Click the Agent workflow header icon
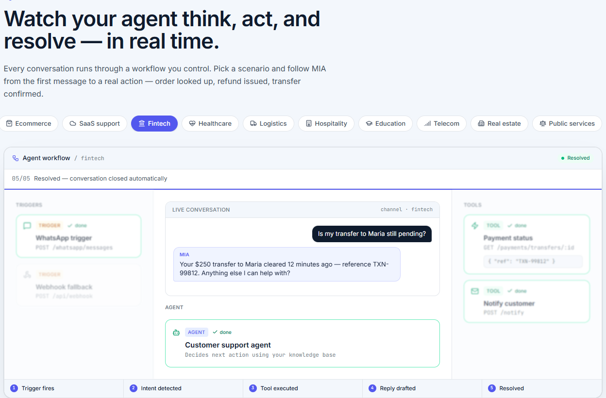Screen dimensions: 606x398 [x=16, y=158]
